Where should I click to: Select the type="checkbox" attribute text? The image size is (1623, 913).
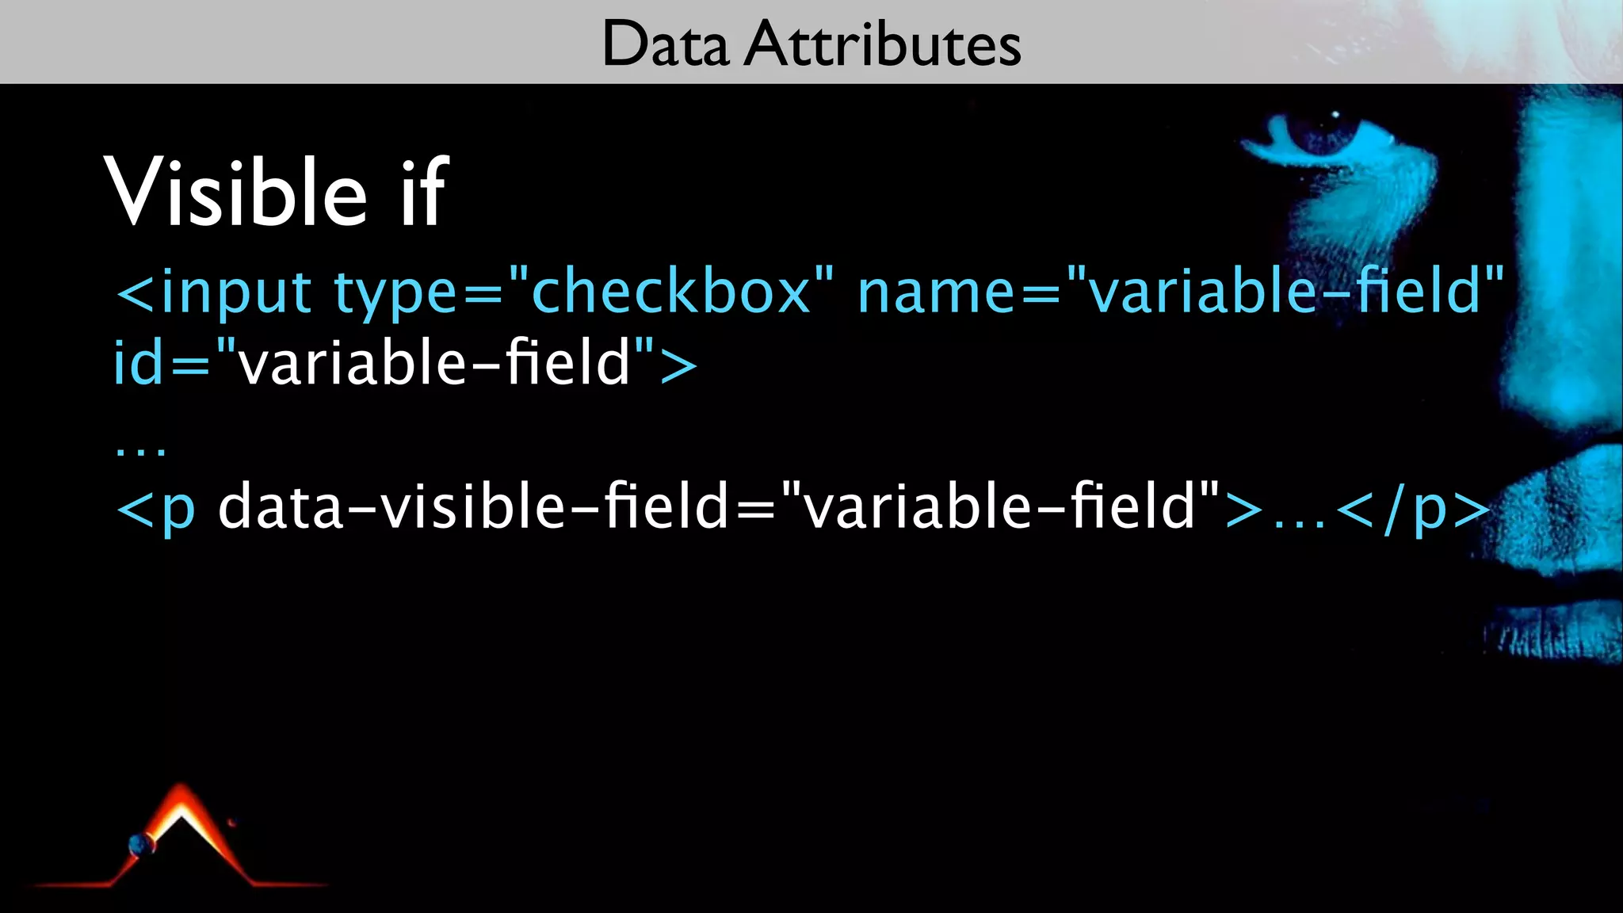(584, 292)
